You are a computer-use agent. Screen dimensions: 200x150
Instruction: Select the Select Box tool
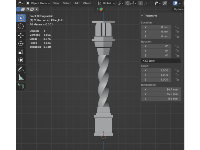tap(21, 18)
